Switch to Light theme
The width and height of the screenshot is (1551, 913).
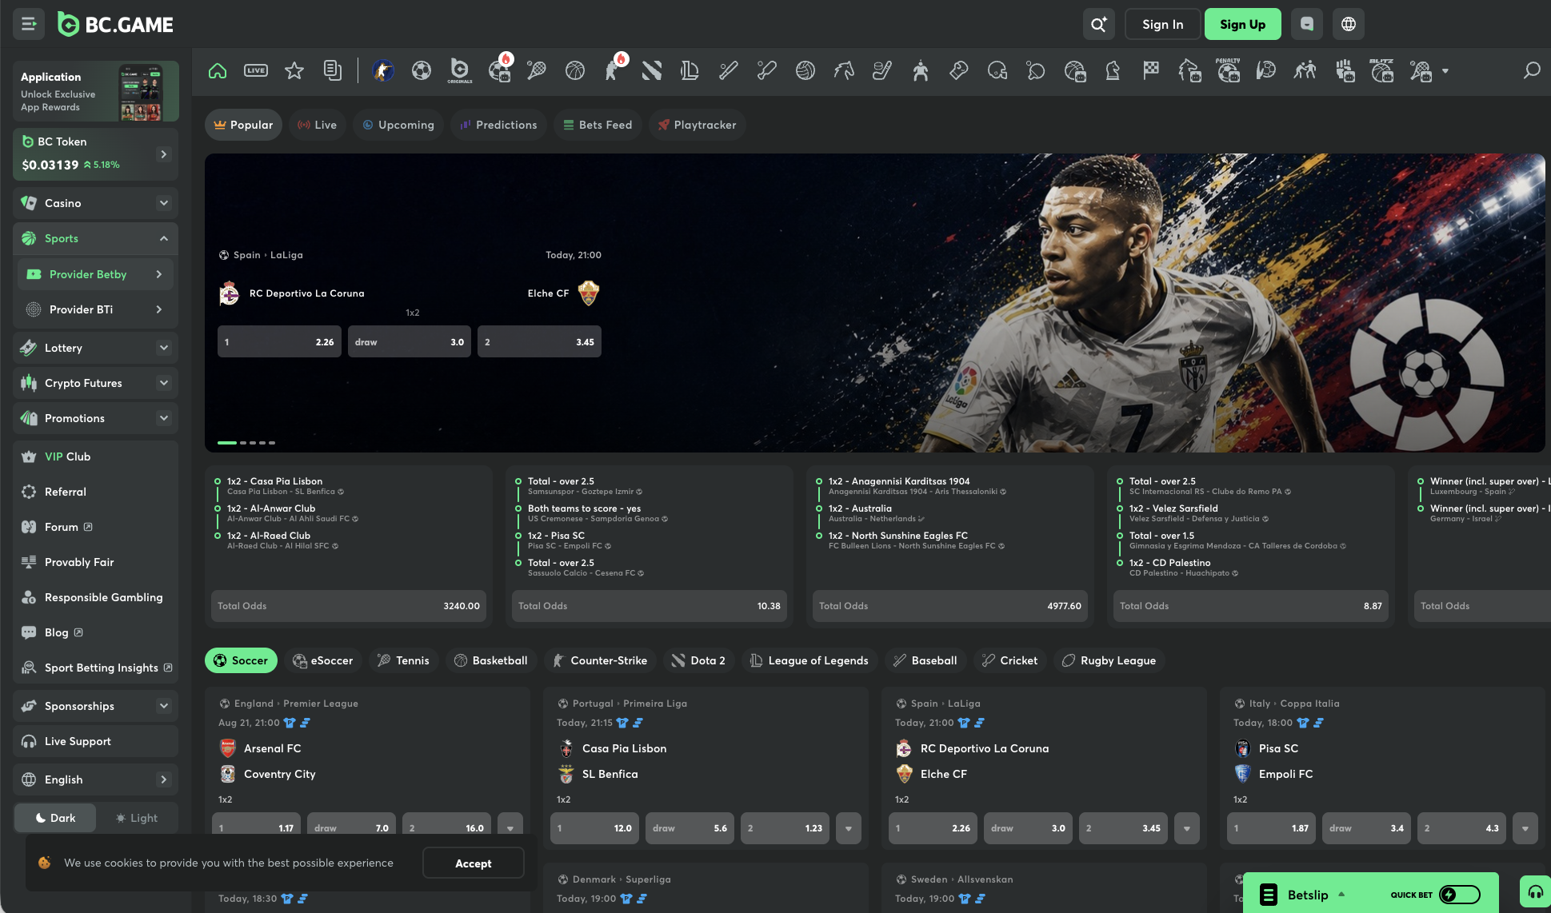tap(137, 818)
